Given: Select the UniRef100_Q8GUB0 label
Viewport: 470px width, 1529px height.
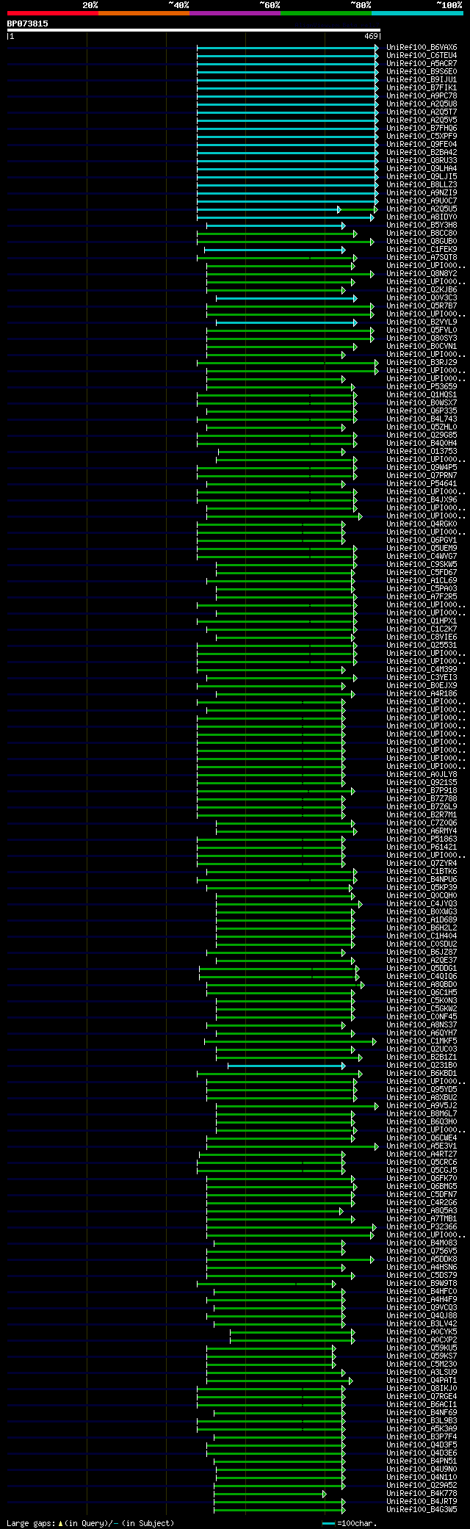Looking at the screenshot, I should pyautogui.click(x=422, y=242).
